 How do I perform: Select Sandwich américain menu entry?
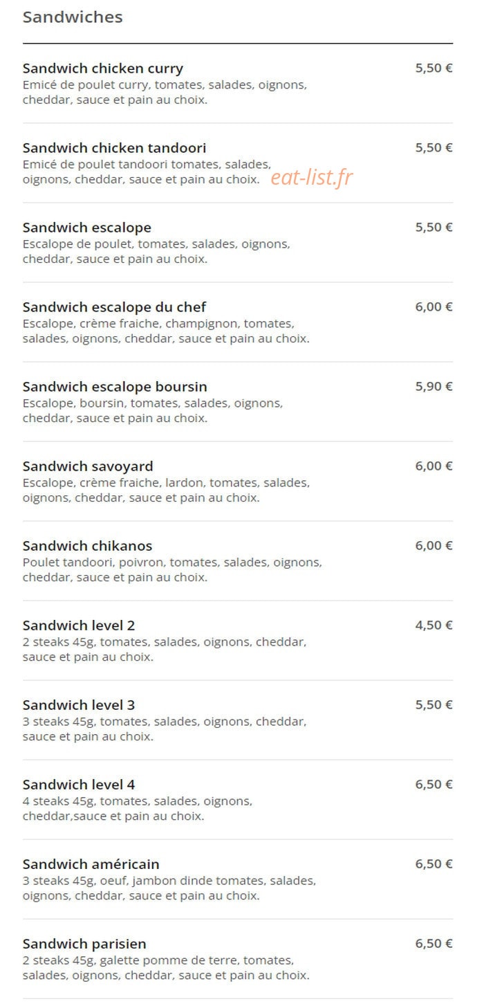tap(237, 879)
